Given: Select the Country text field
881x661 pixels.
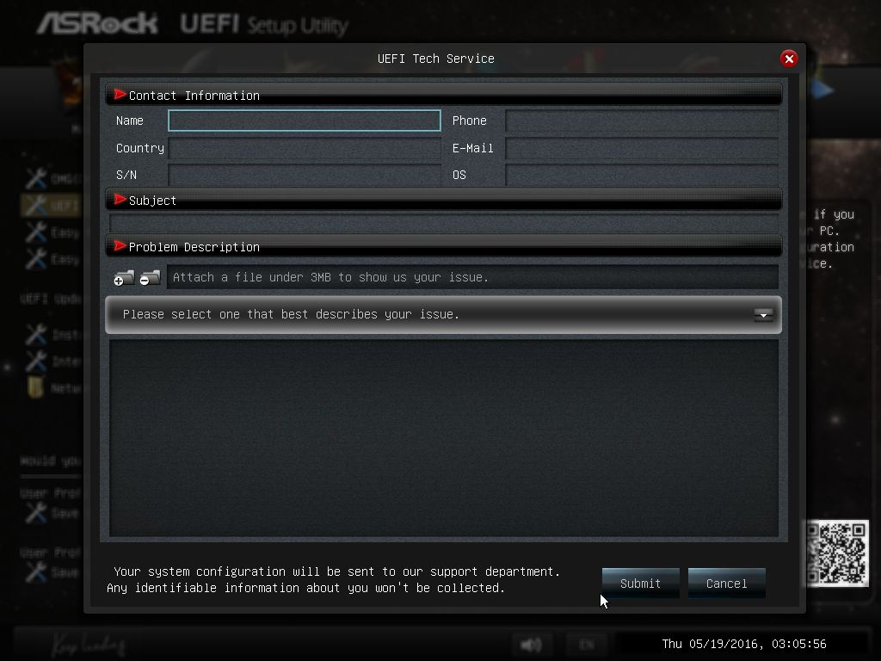Looking at the screenshot, I should (x=304, y=148).
